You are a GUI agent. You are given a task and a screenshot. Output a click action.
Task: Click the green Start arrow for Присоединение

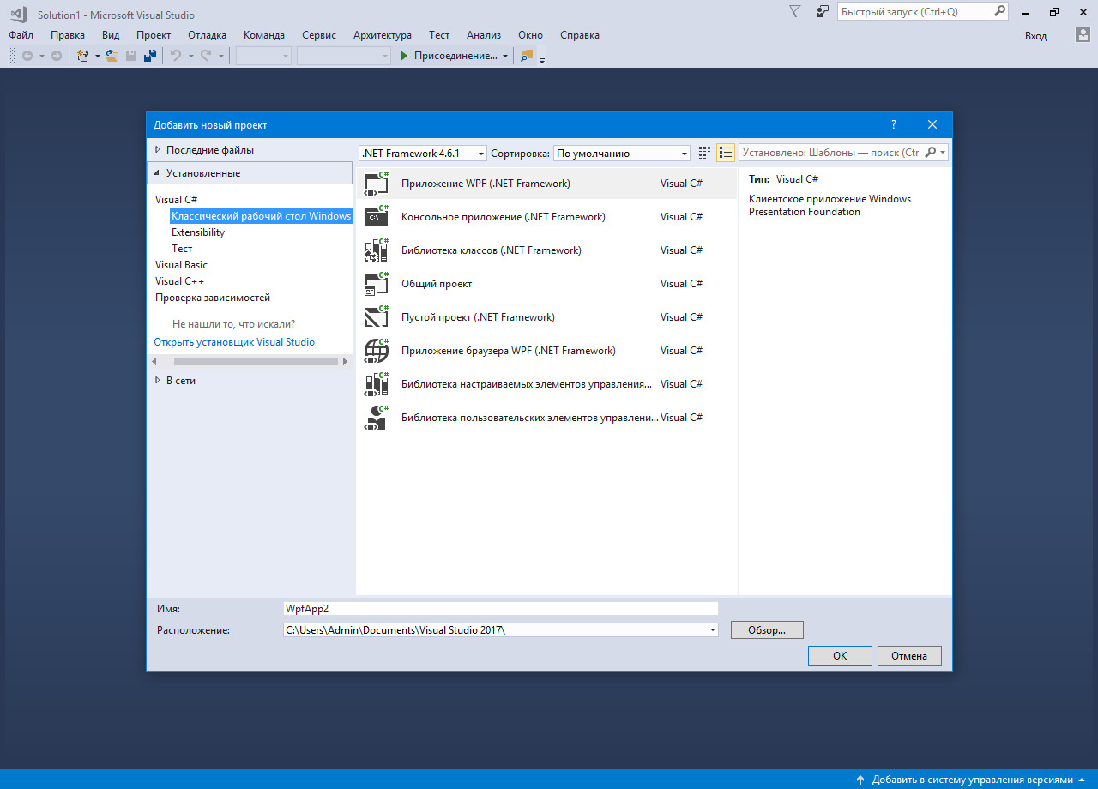coord(404,56)
